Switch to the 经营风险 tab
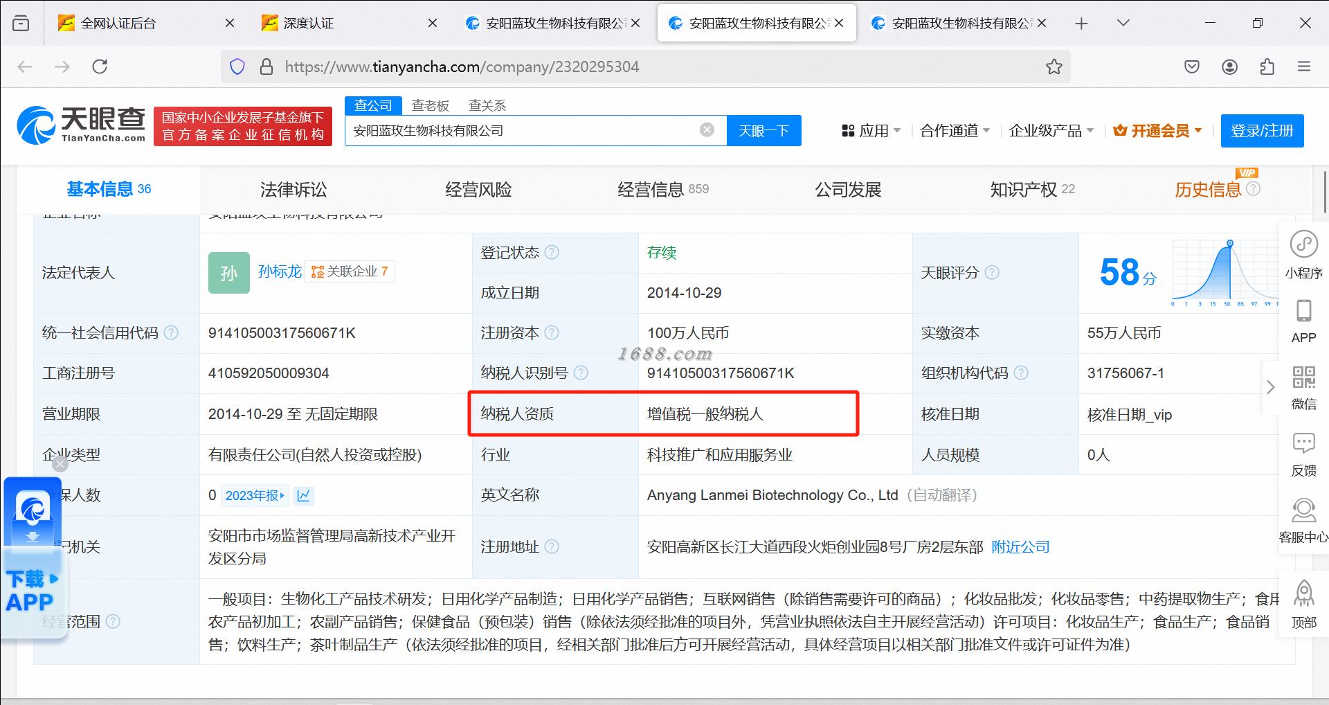The width and height of the screenshot is (1329, 705). tap(478, 190)
